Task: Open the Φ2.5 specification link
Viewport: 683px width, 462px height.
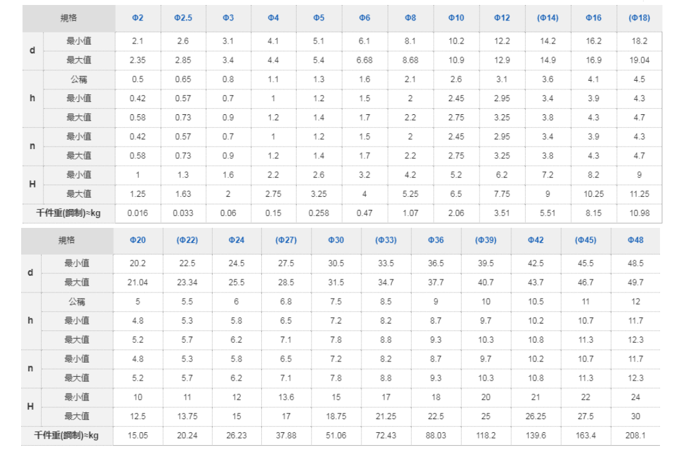Action: pyautogui.click(x=183, y=18)
